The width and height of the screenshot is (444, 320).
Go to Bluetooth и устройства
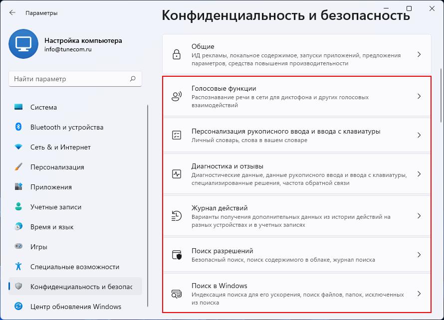(x=75, y=127)
